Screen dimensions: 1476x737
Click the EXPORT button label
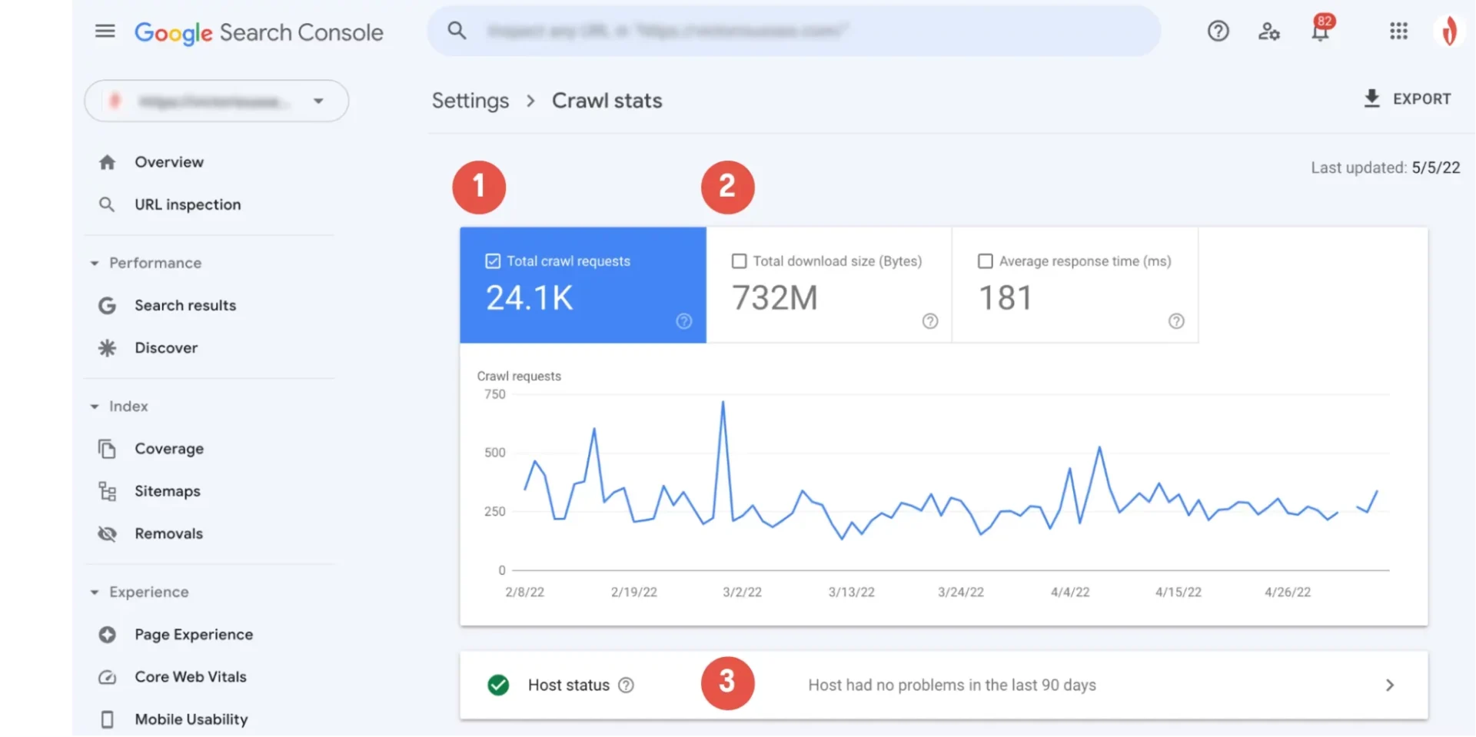[x=1421, y=99]
